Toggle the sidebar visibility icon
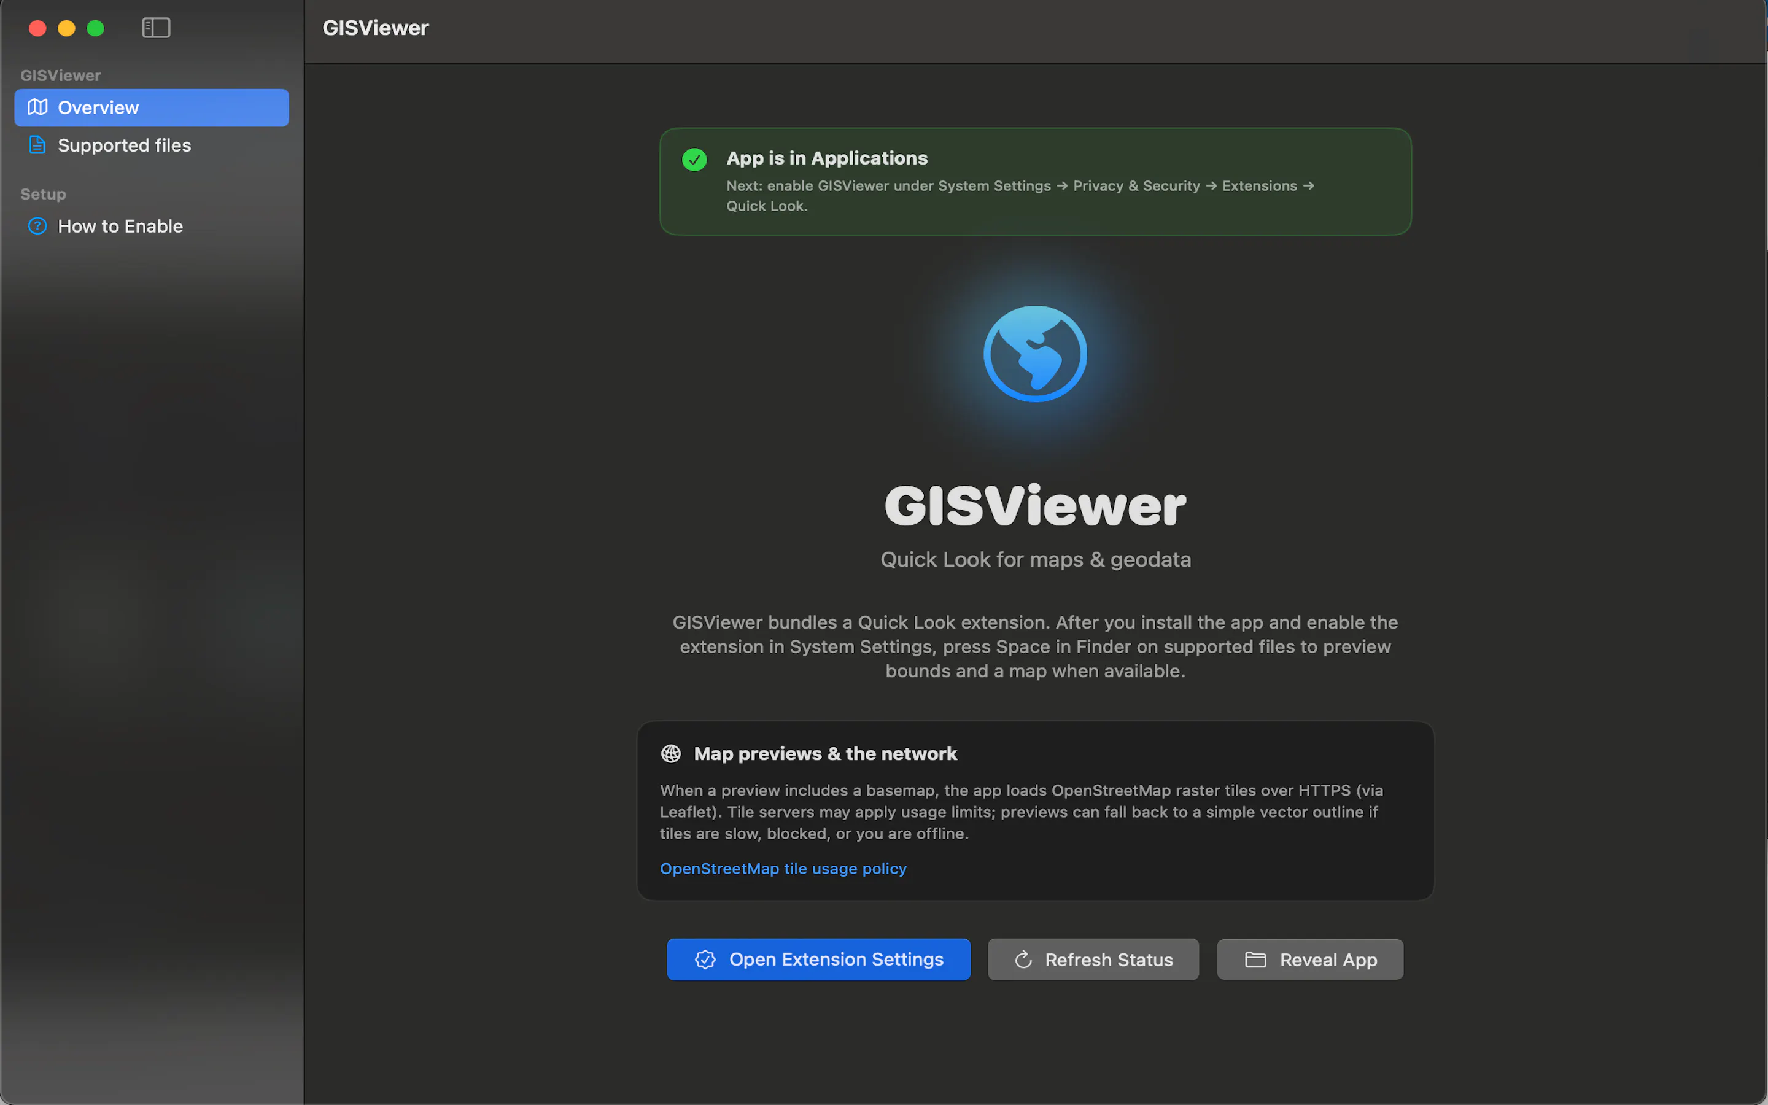The height and width of the screenshot is (1105, 1768). tap(155, 28)
